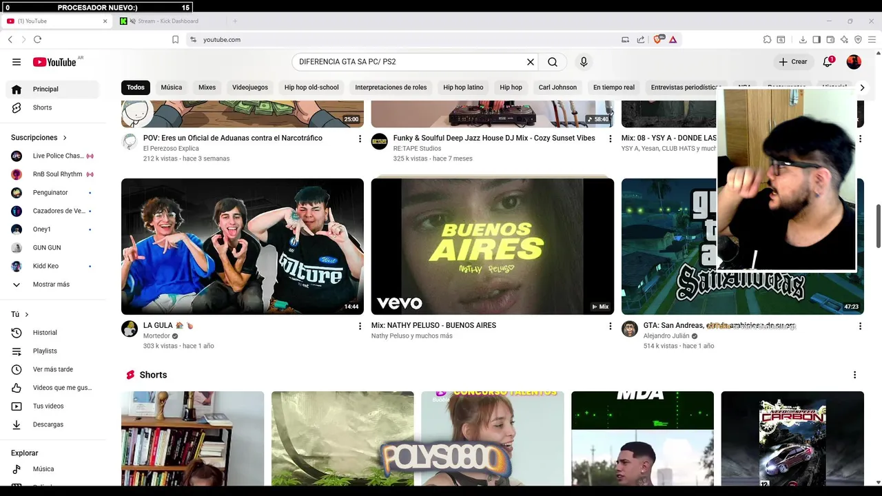This screenshot has width=882, height=496.
Task: Open a new browser tab
Action: pyautogui.click(x=235, y=21)
